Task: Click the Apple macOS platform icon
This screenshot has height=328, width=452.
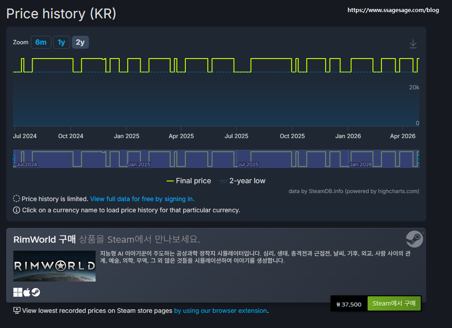Action: coord(27,292)
